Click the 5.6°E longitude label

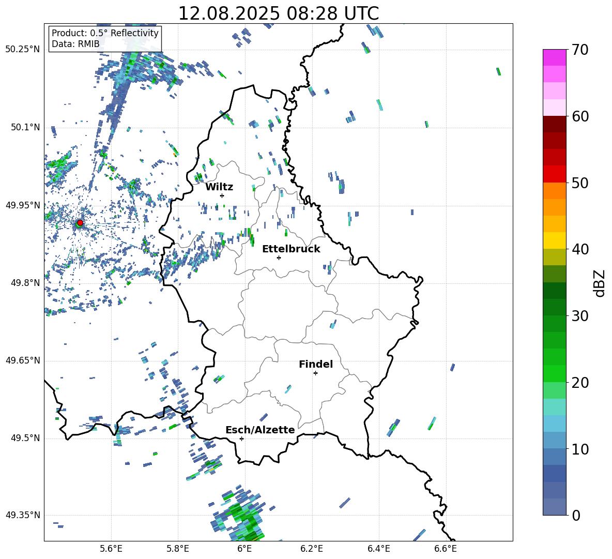111,549
